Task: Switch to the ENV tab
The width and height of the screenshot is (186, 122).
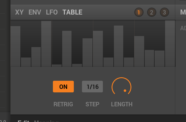Action: tap(35, 12)
